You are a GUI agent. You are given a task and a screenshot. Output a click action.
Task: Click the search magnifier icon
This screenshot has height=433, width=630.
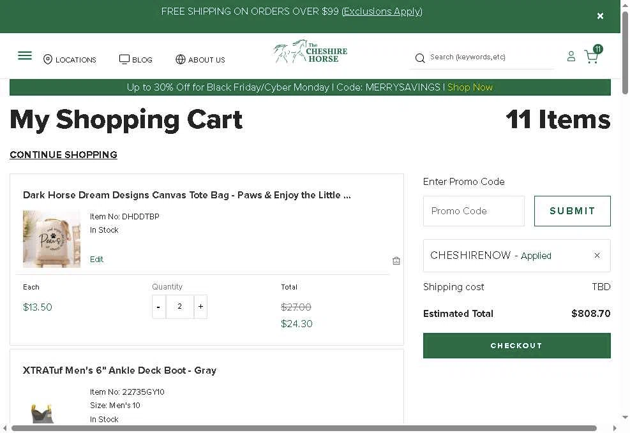420,58
